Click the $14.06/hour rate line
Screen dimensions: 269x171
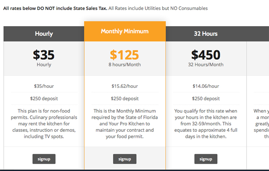point(206,86)
